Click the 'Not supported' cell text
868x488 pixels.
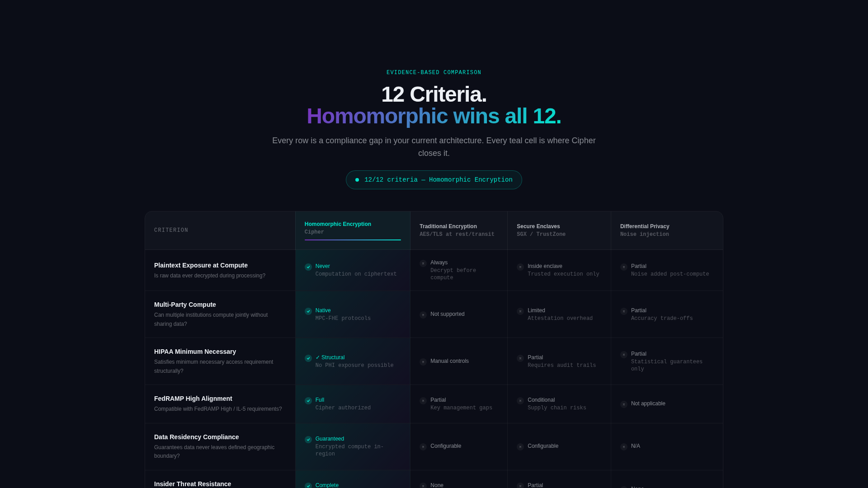click(448, 314)
